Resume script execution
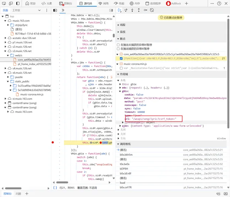The image size is (230, 197). pyautogui.click(x=119, y=10)
